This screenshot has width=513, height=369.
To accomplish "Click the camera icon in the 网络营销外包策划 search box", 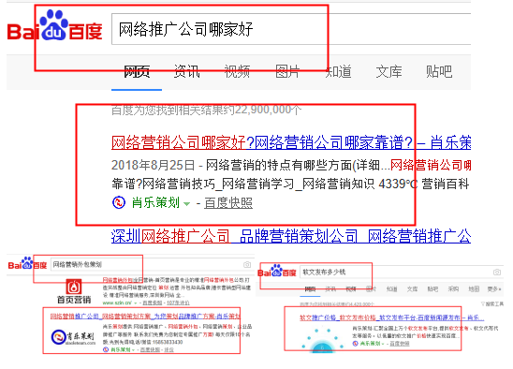I will tap(247, 264).
